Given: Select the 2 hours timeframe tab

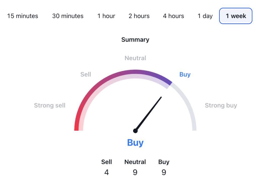Looking at the screenshot, I should [139, 16].
